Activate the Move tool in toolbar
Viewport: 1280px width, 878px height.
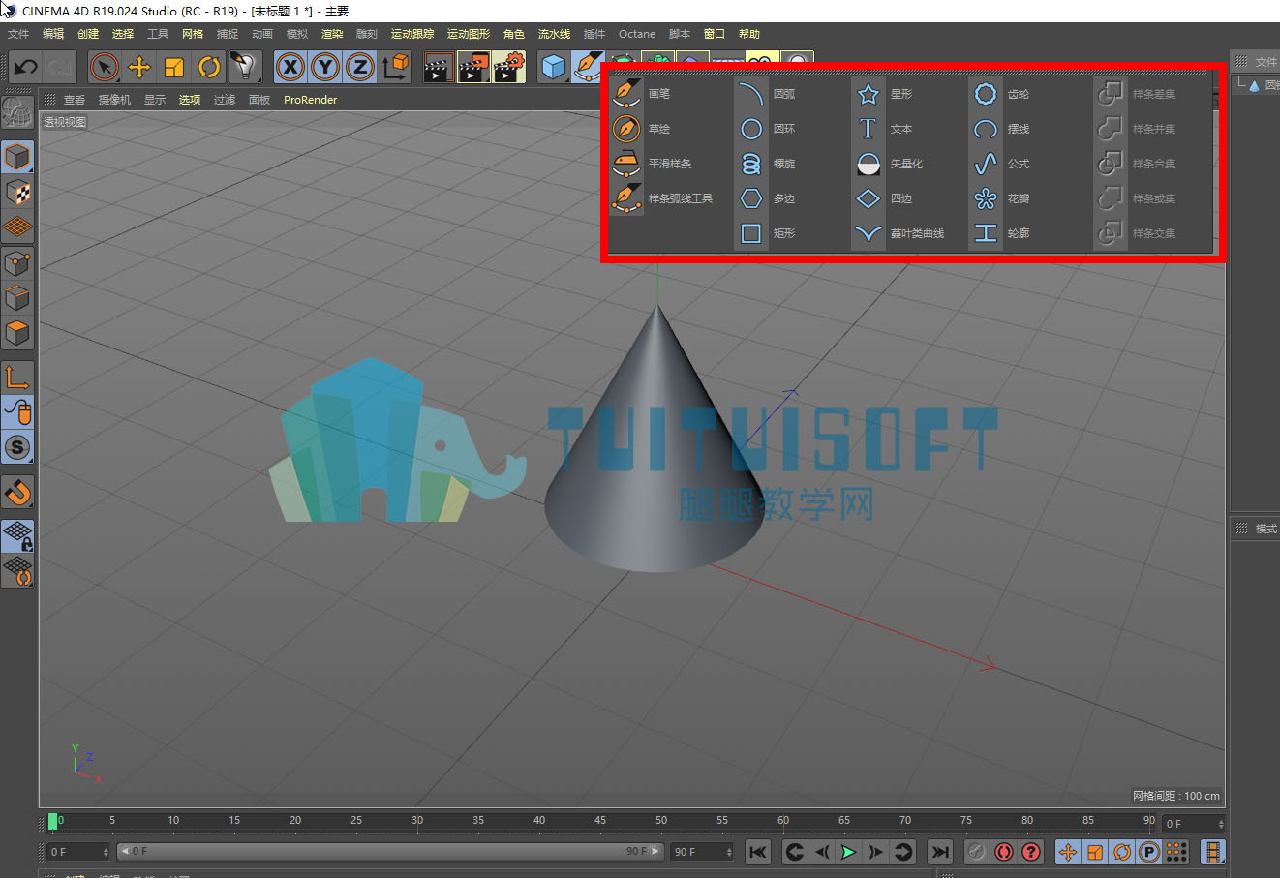click(x=139, y=67)
